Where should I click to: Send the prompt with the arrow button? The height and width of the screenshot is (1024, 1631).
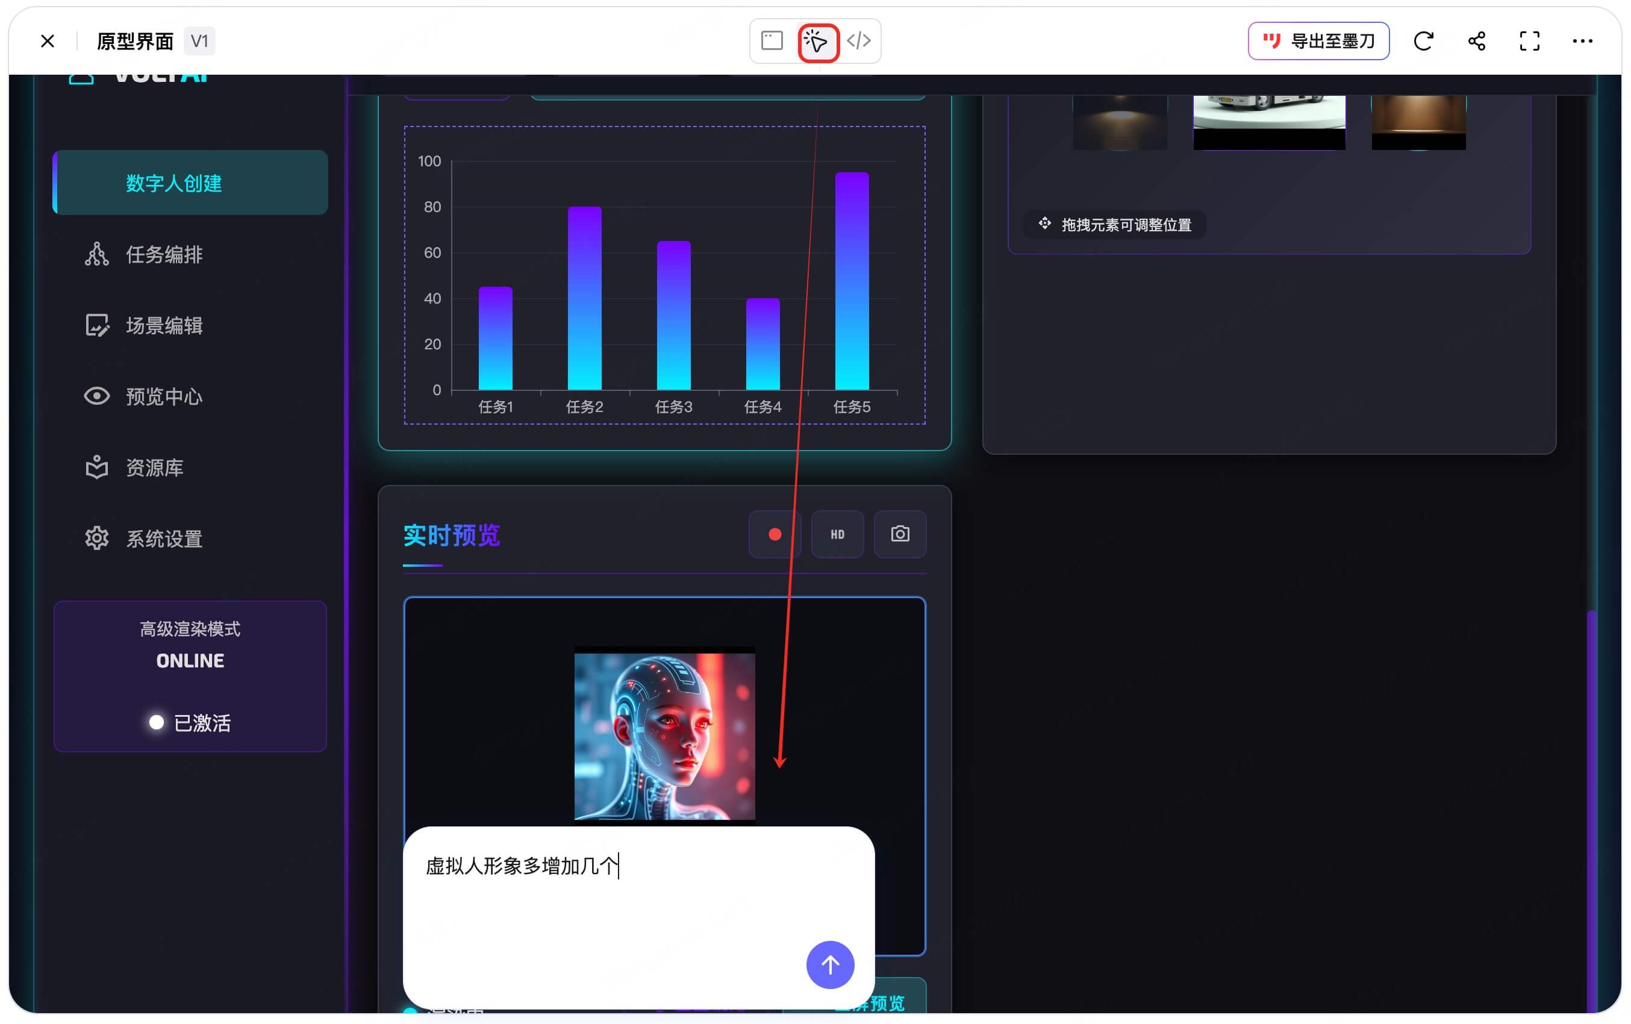coord(829,964)
